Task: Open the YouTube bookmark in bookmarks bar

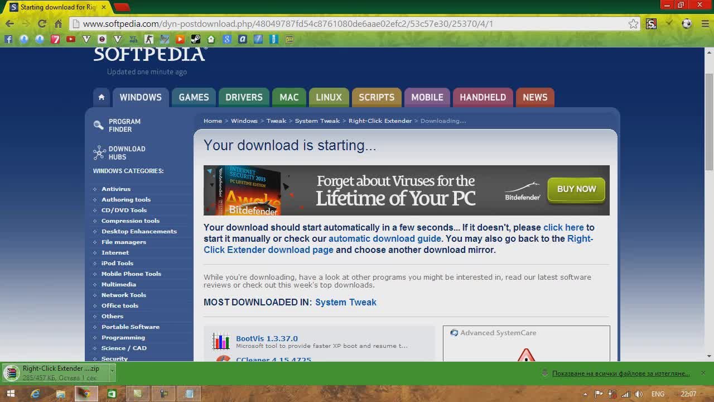Action: 71,39
